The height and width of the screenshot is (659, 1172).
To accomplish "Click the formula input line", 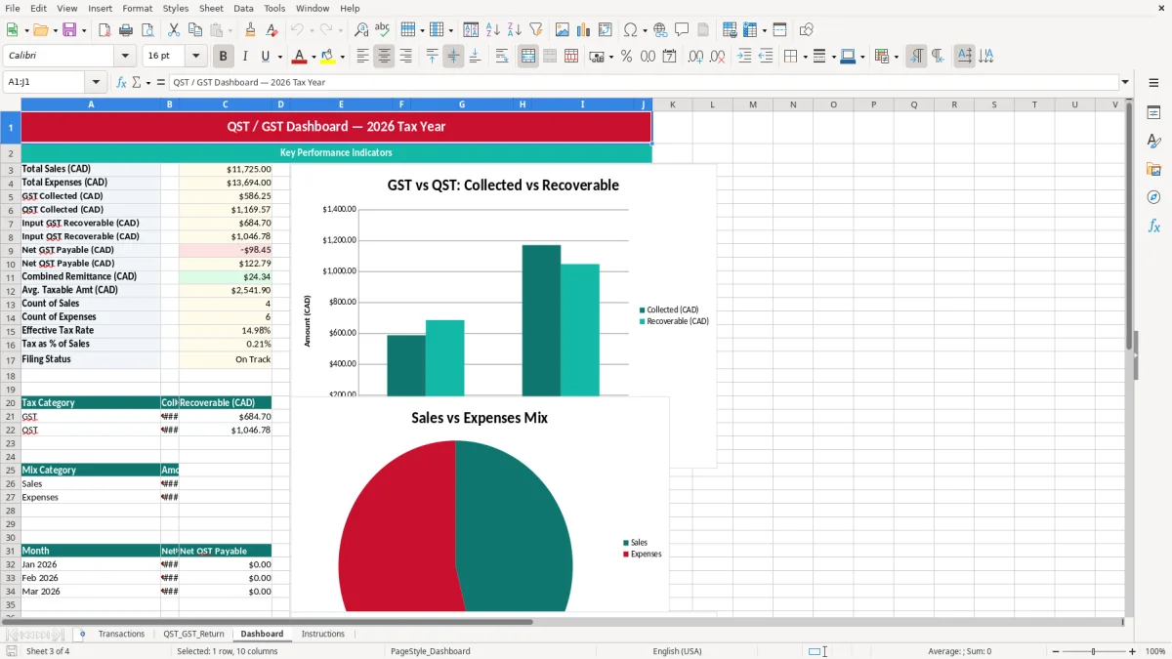I will pyautogui.click(x=643, y=83).
